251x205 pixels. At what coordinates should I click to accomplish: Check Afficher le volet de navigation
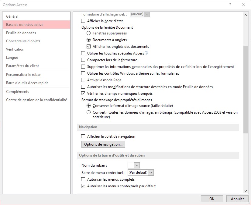pyautogui.click(x=83, y=136)
